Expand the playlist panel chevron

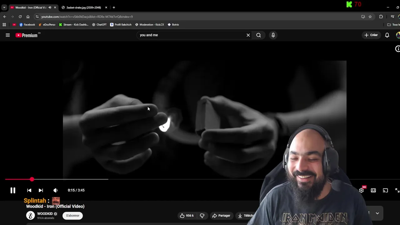point(377,213)
